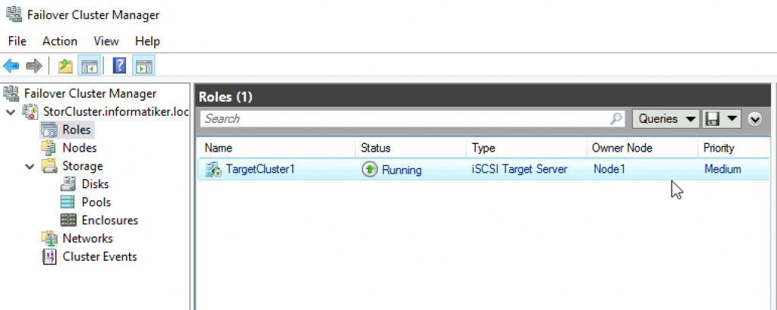The height and width of the screenshot is (310, 777).
Task: Open Enclosures under Storage
Action: (x=109, y=221)
